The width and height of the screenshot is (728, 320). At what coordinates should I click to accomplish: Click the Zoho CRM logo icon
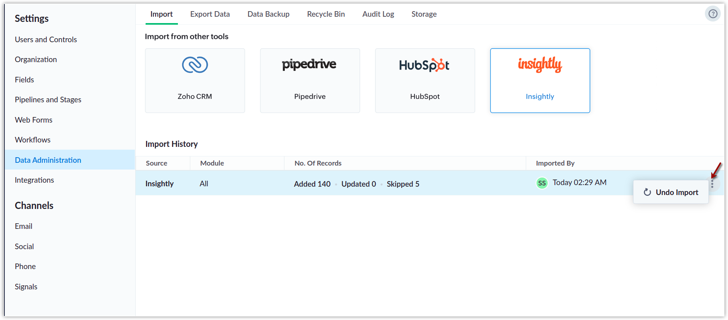click(195, 65)
